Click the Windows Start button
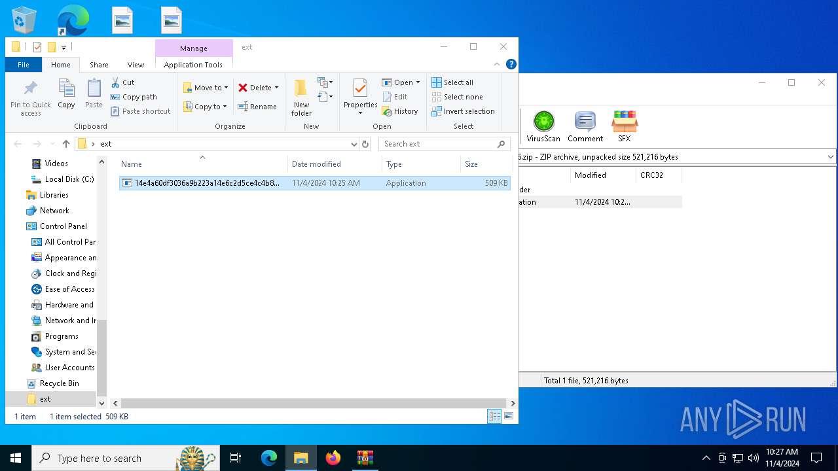Viewport: 838px width, 471px height. coord(16,458)
